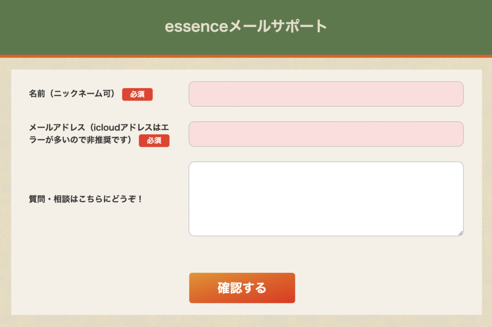Click the 質問・相談はこちらにどうぞ! label

86,199
